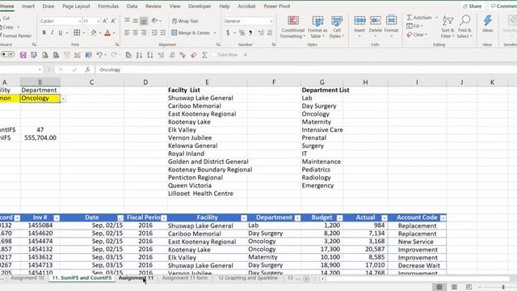Viewport: 517px width, 291px height.
Task: Click Sort A to Z quick access icon
Action: pyautogui.click(x=139, y=55)
